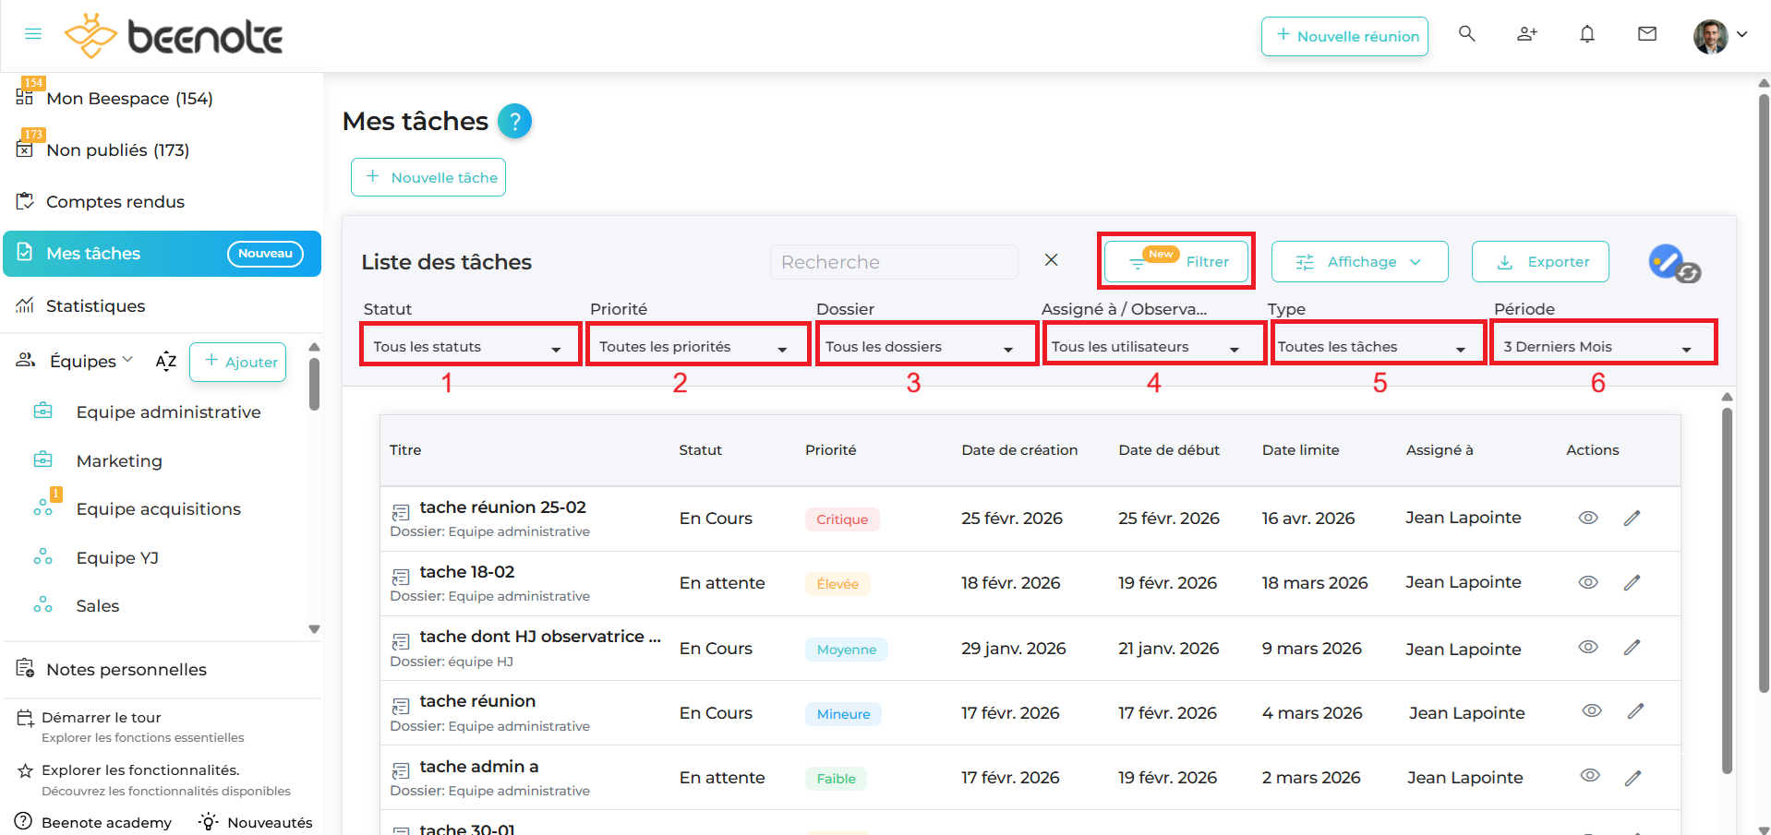This screenshot has width=1771, height=835.
Task: Click the Recherche search field
Action: click(x=893, y=262)
